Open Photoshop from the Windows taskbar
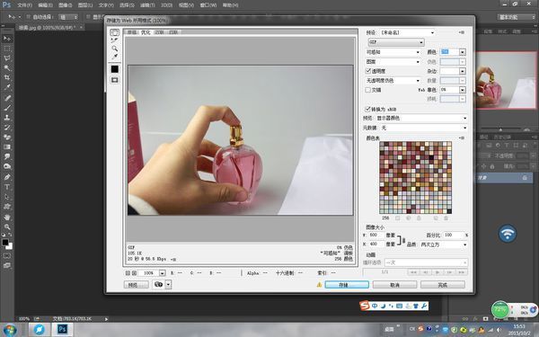 (62, 330)
